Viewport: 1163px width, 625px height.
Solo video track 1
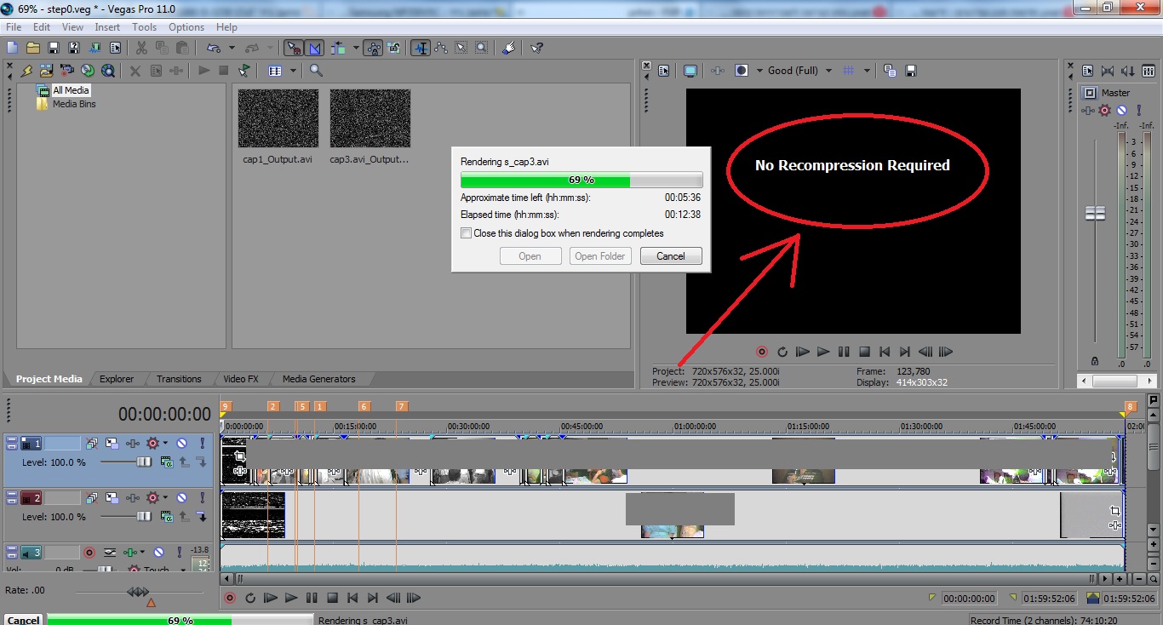(203, 443)
